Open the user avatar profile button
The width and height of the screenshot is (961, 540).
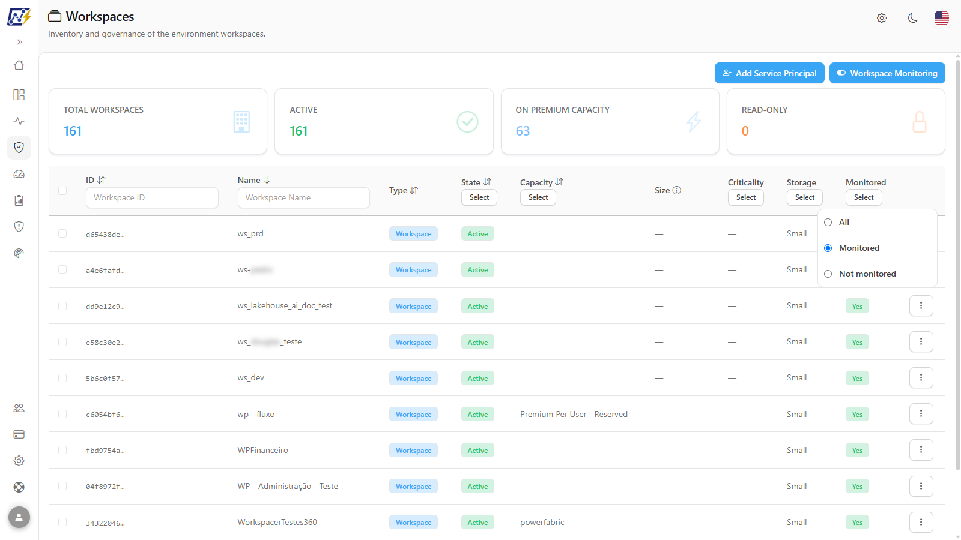click(19, 517)
